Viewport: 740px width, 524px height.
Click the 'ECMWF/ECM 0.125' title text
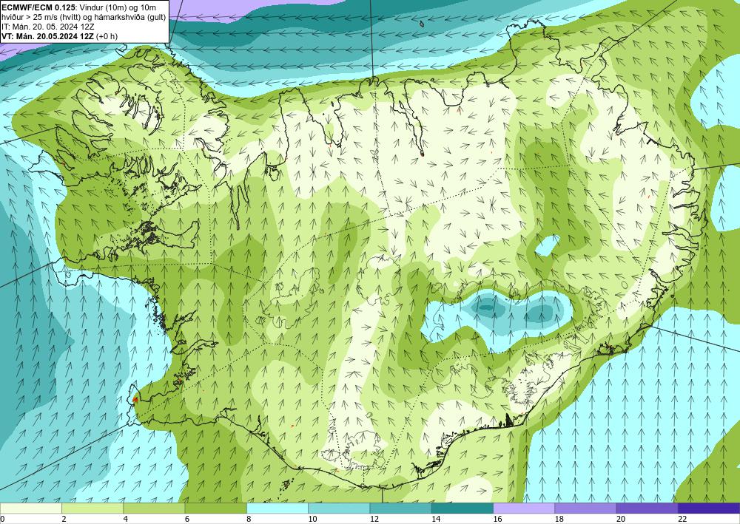(38, 7)
